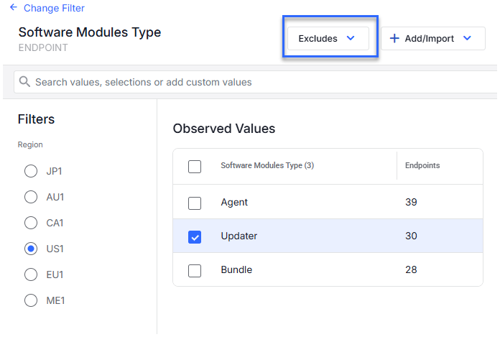Click the Updater row label
The image size is (500, 337).
[239, 236]
